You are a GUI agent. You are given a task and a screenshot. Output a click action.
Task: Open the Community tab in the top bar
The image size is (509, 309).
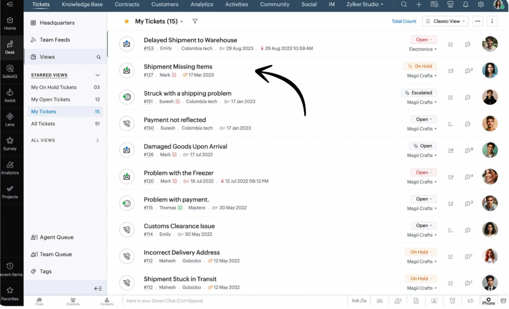pyautogui.click(x=274, y=4)
